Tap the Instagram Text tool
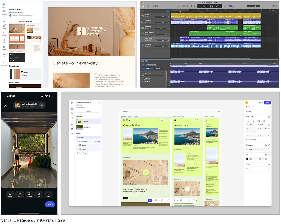The width and height of the screenshot is (281, 224). 19,195
